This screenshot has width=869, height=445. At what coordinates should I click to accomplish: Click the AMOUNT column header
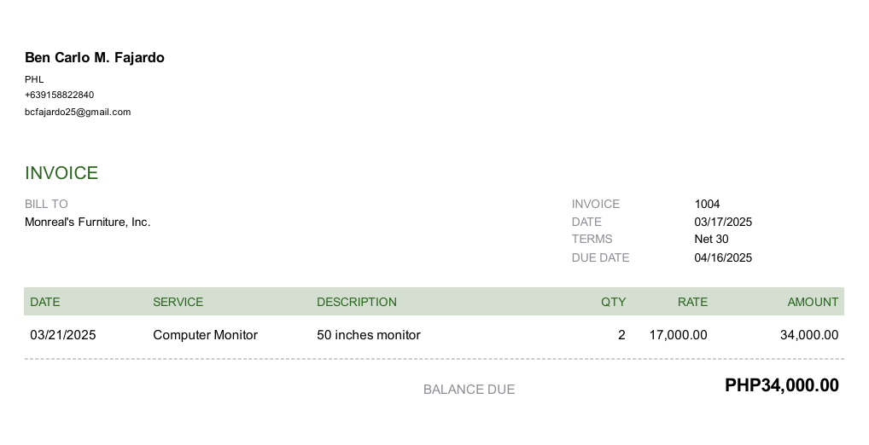tap(813, 302)
